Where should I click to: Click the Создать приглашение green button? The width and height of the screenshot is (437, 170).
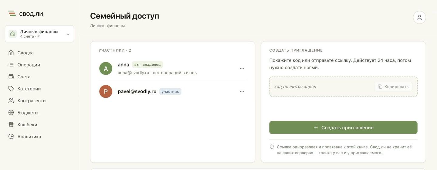point(343,128)
